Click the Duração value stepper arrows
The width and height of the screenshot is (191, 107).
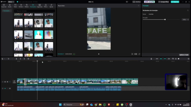pyautogui.click(x=188, y=20)
